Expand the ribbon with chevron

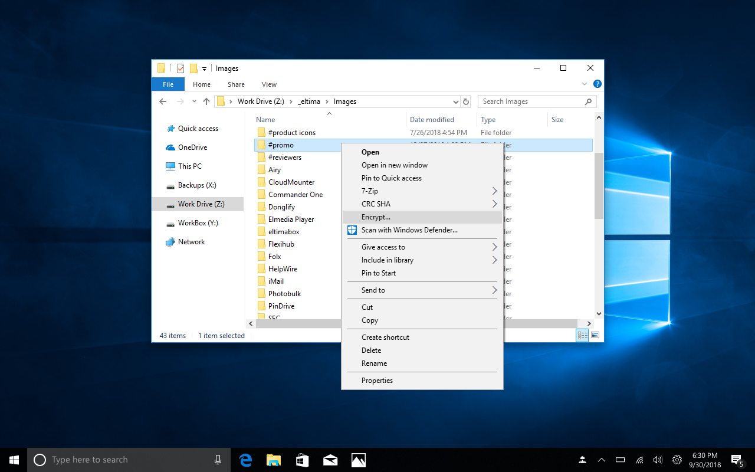pyautogui.click(x=585, y=84)
